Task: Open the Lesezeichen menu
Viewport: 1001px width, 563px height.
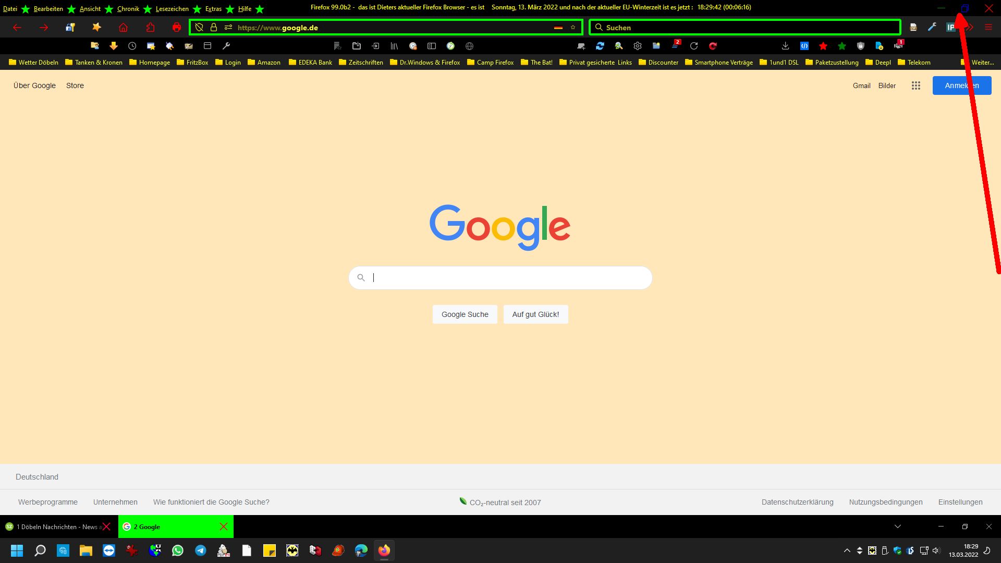Action: coord(172,9)
